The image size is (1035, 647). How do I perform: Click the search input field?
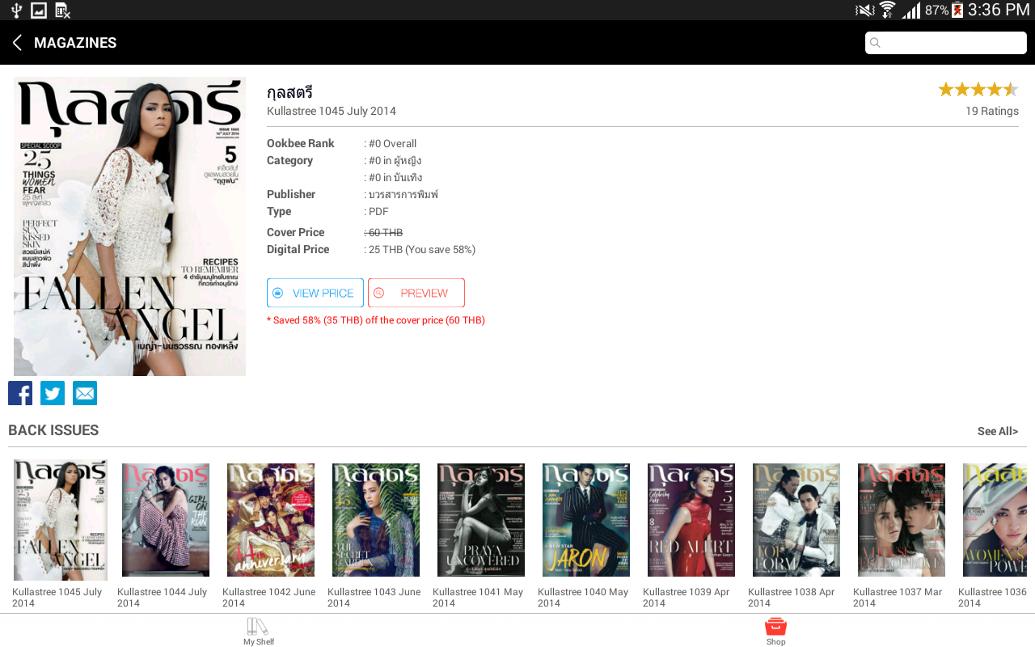point(946,43)
